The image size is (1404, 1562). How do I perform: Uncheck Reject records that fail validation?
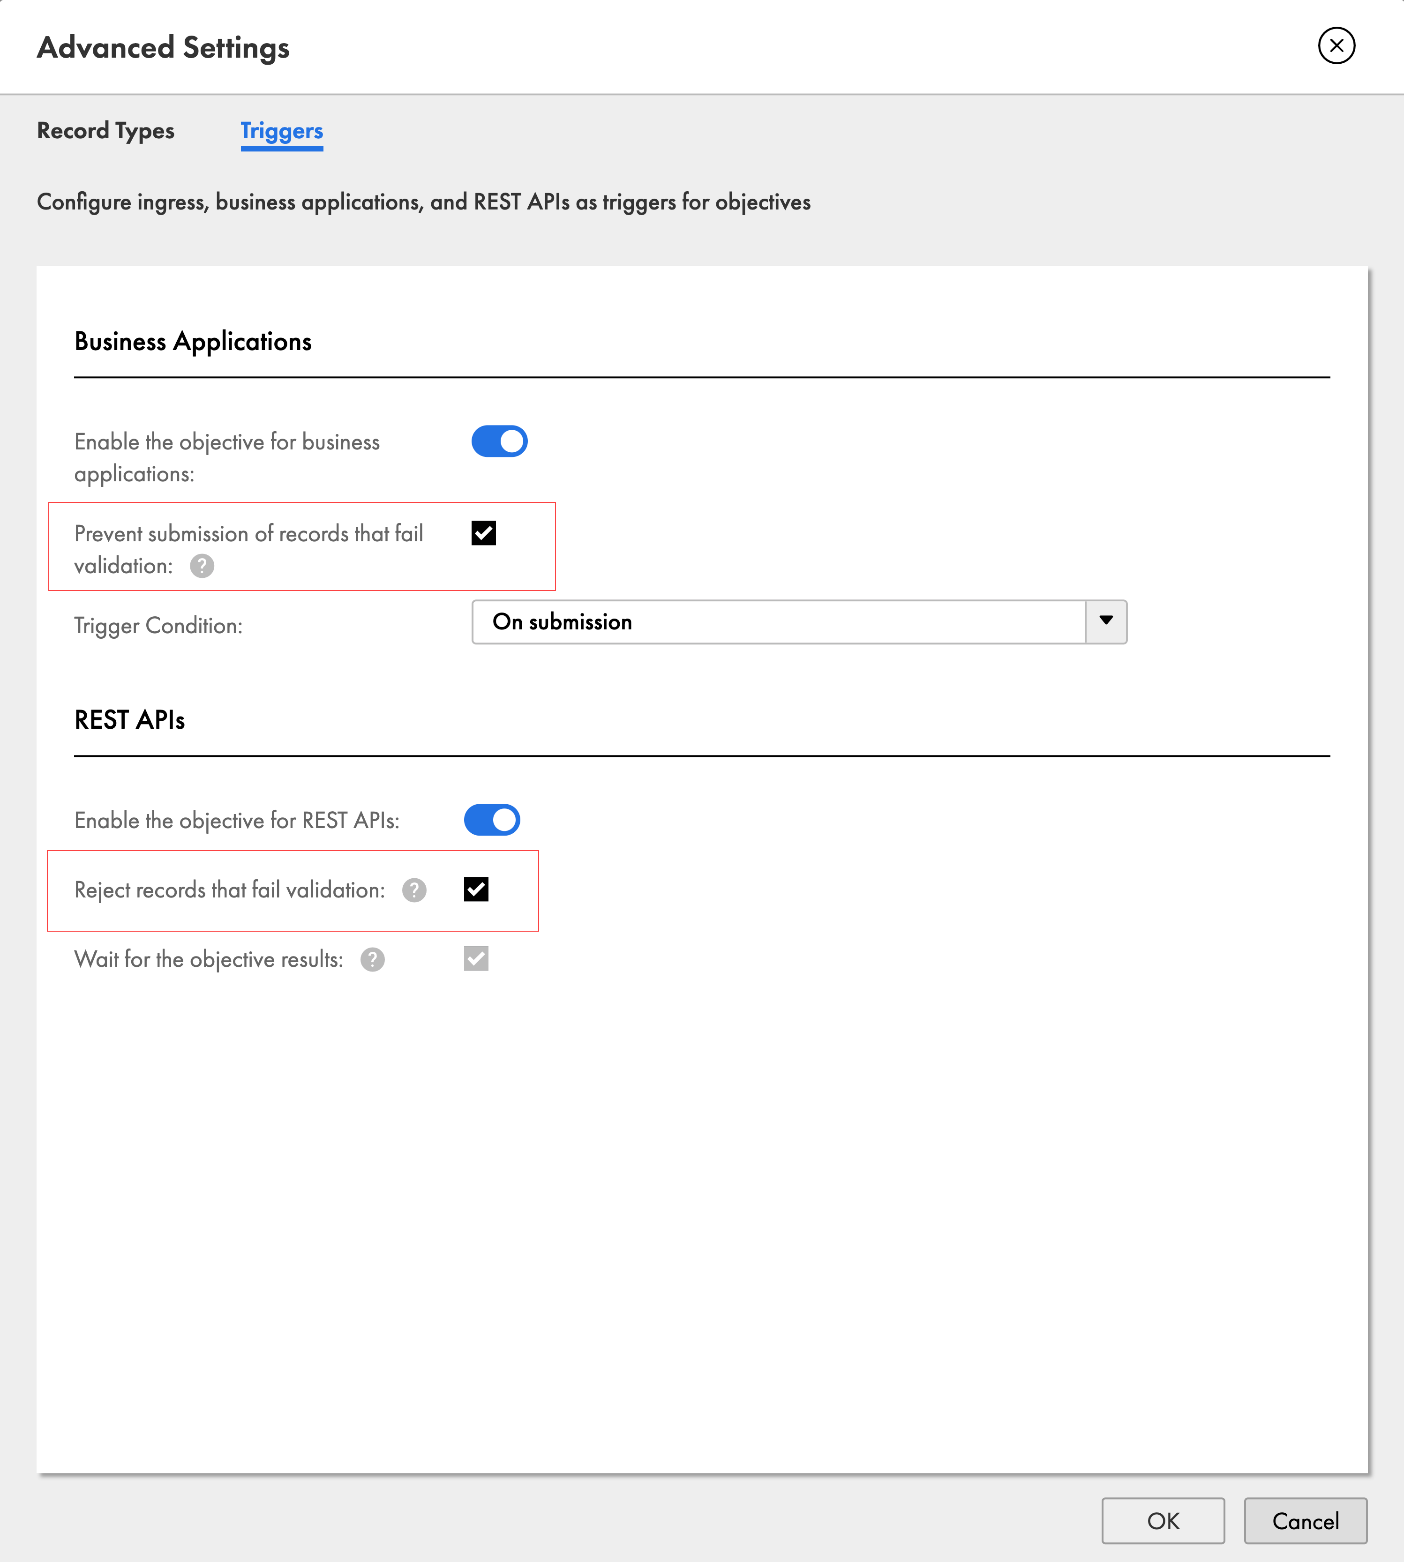476,889
